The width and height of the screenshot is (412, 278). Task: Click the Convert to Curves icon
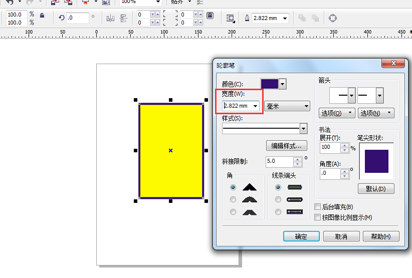coord(333,18)
